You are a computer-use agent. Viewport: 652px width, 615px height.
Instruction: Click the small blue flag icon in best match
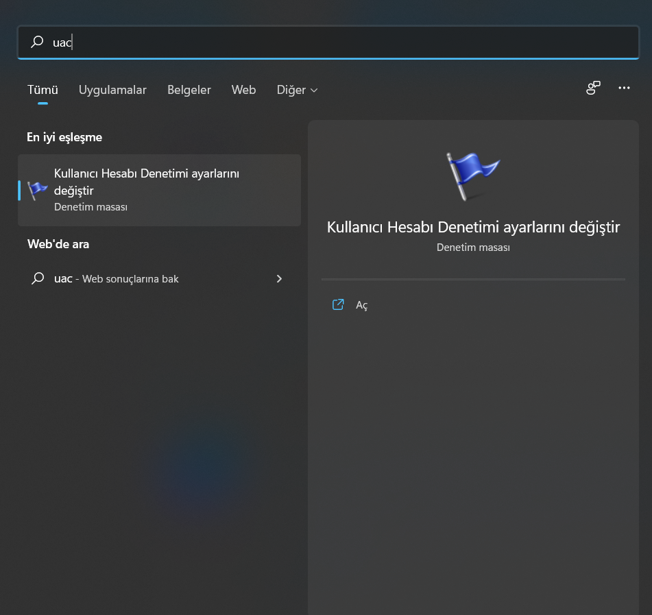(x=38, y=191)
